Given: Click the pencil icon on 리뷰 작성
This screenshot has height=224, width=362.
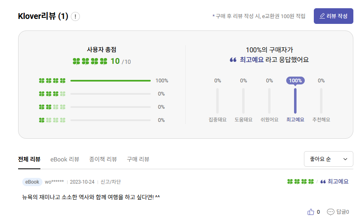Looking at the screenshot, I should (322, 16).
